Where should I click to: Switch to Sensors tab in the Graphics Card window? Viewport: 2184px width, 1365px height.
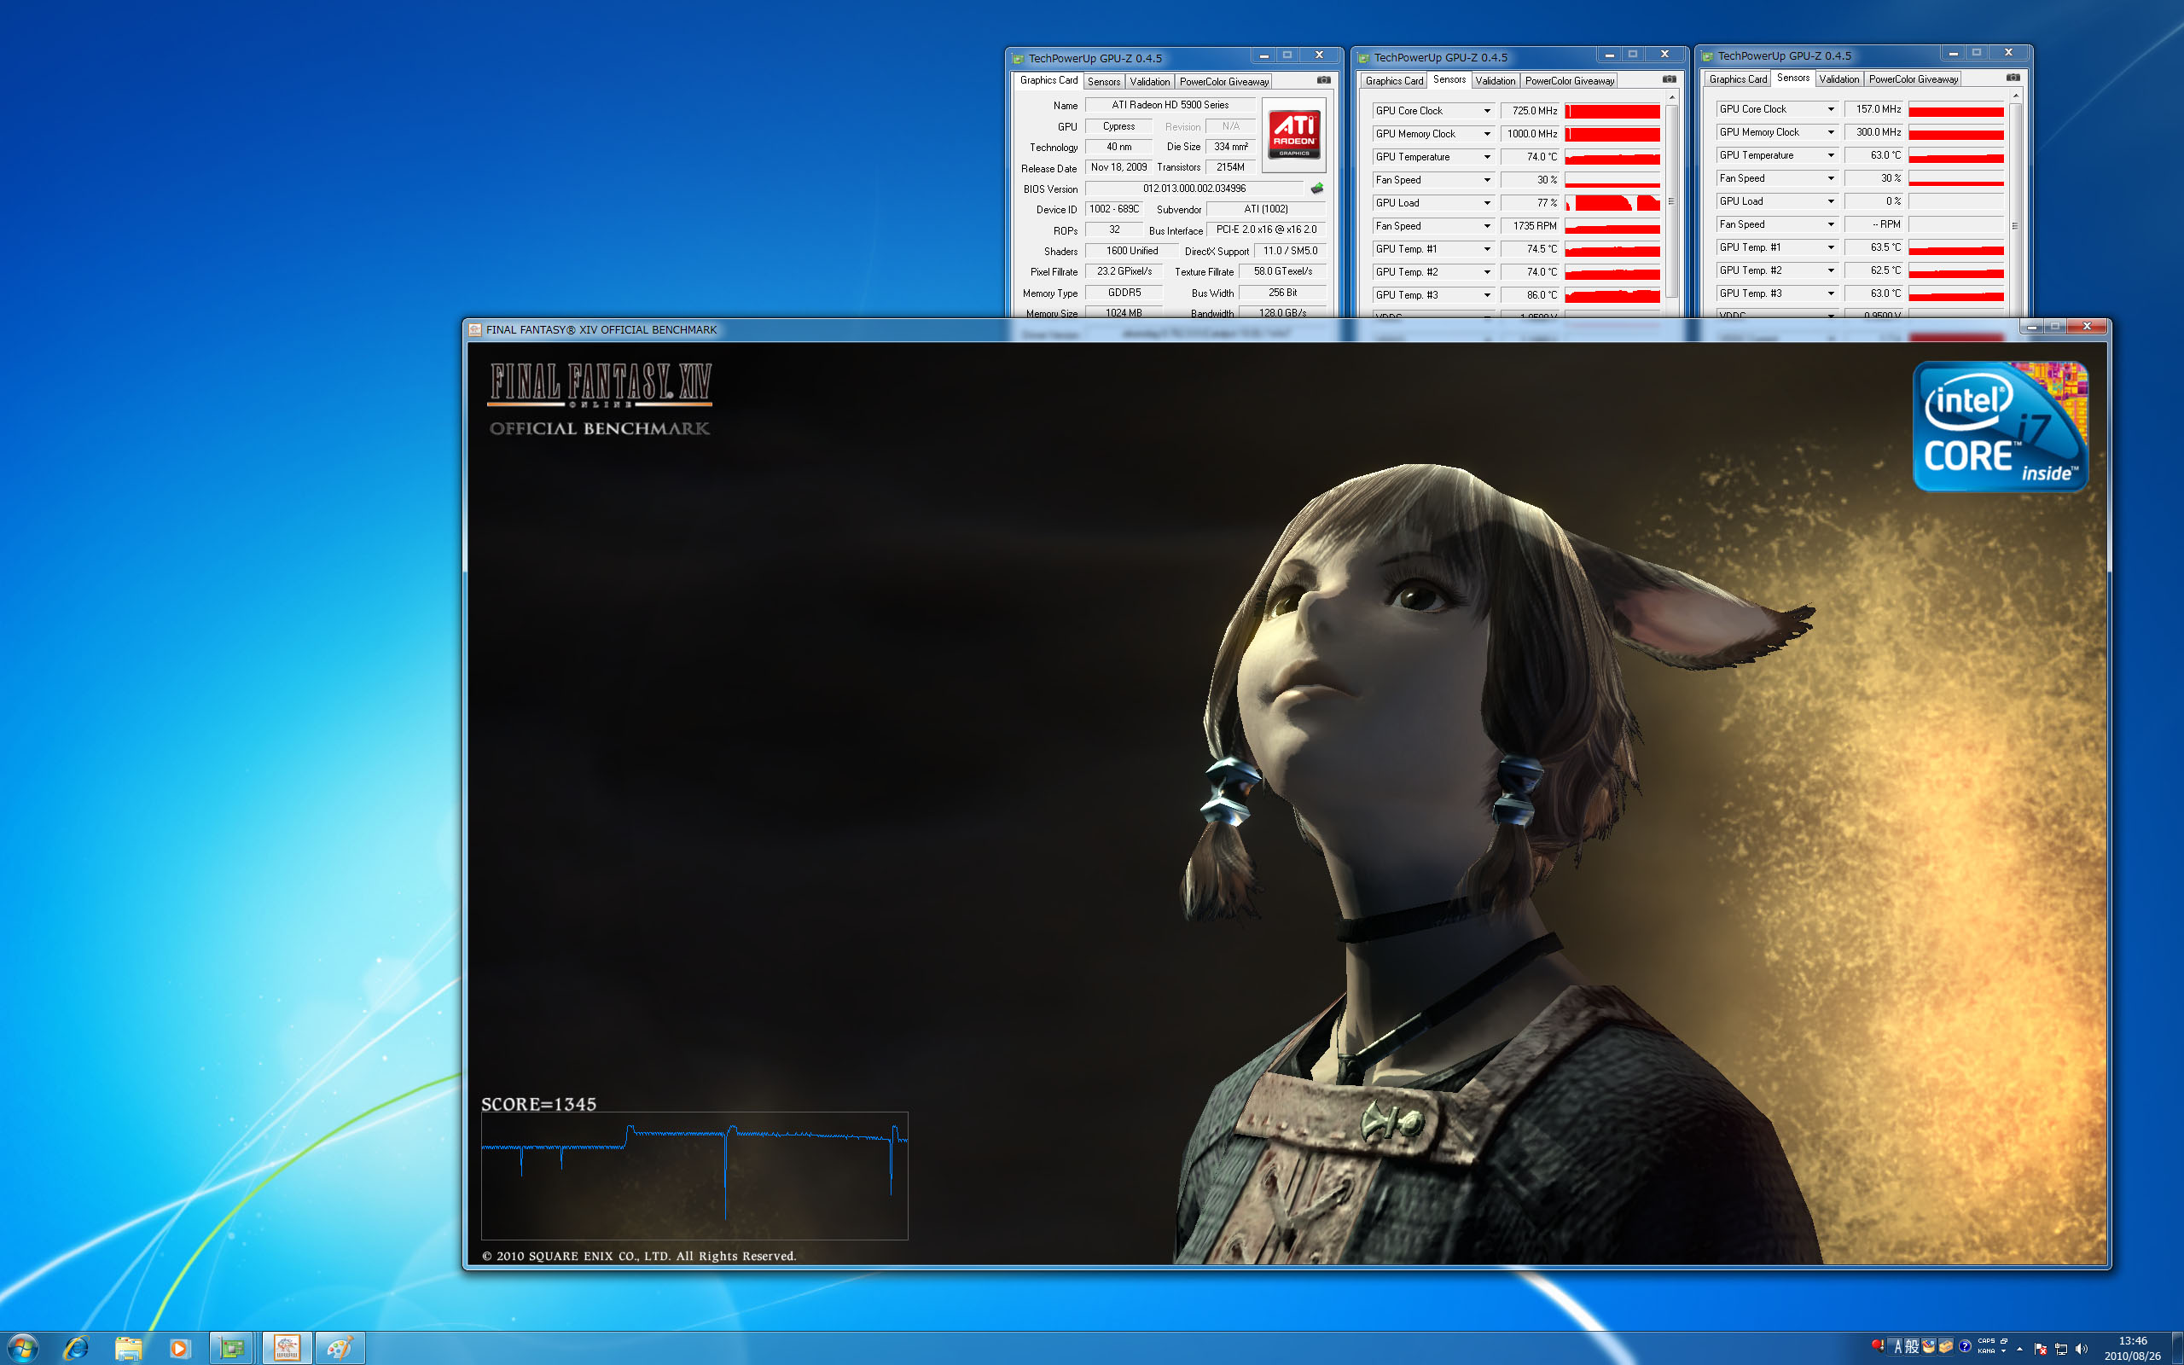(1103, 81)
